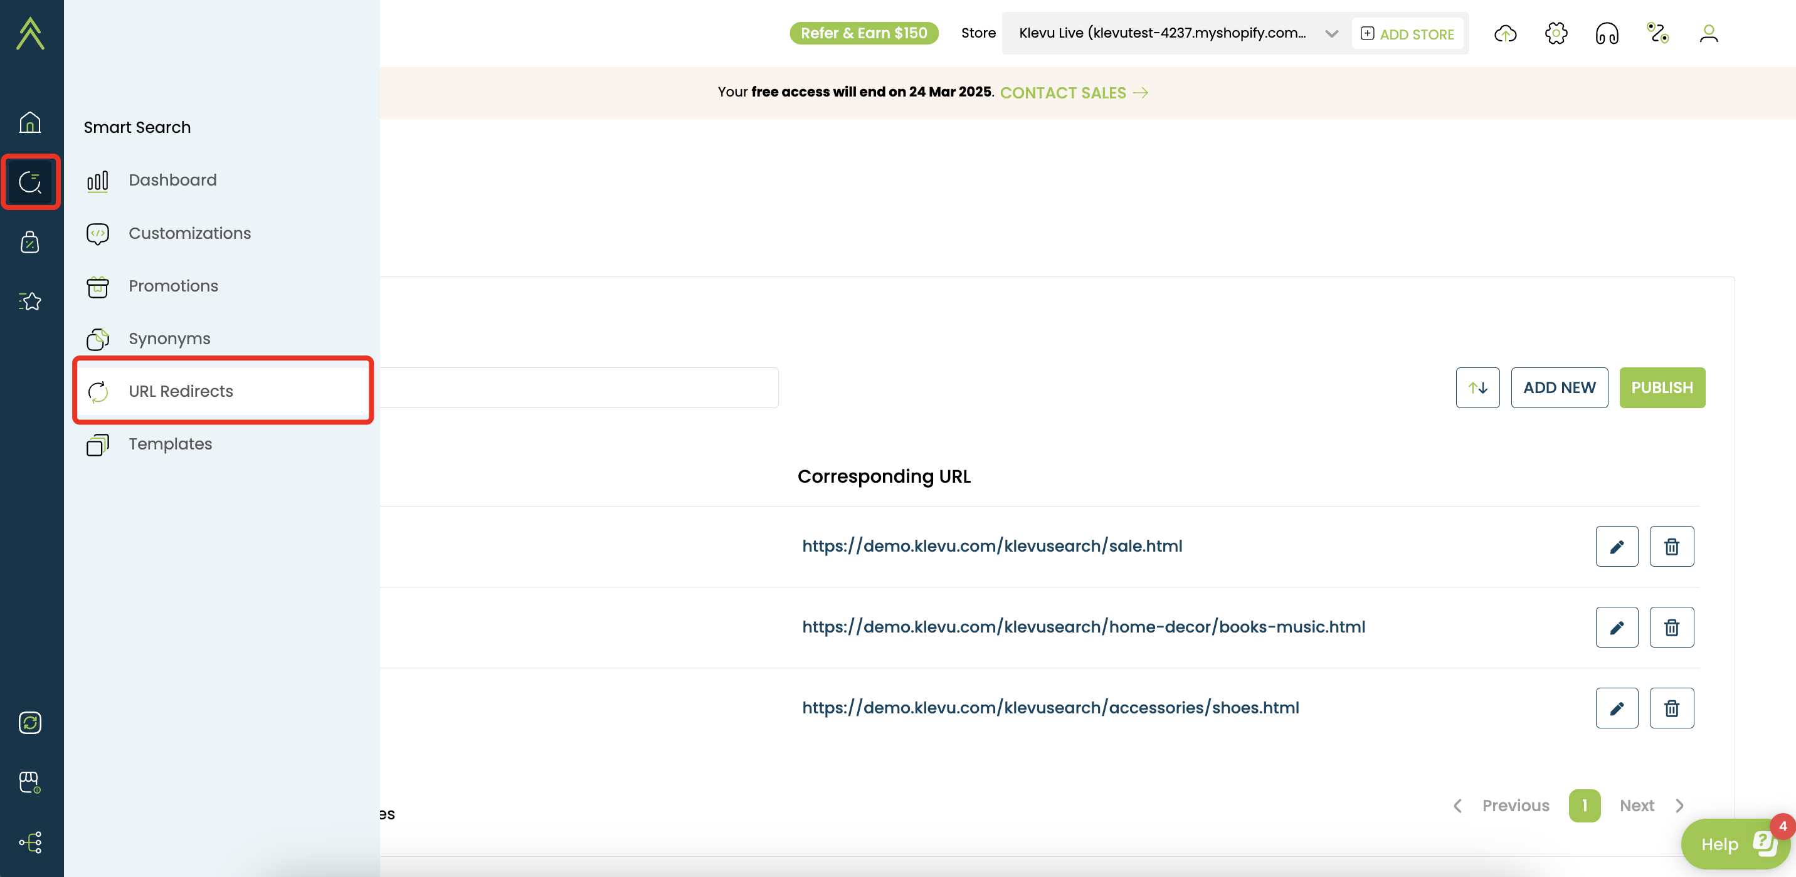Click the ADD NEW button
1796x877 pixels.
pos(1559,387)
